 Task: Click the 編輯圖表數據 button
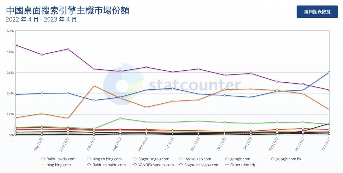click(317, 12)
